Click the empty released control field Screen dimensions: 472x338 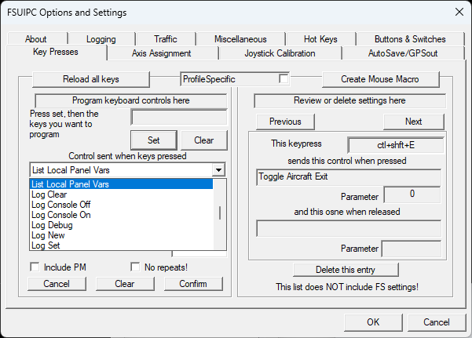click(349, 228)
